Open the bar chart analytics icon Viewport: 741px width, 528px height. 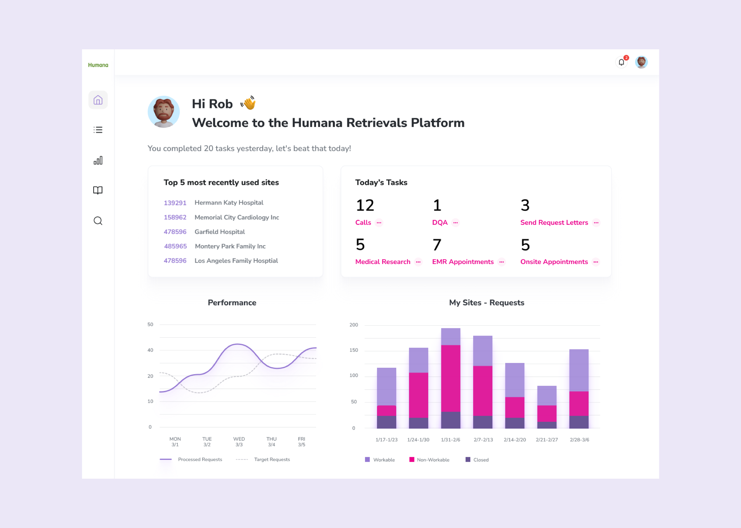(98, 160)
